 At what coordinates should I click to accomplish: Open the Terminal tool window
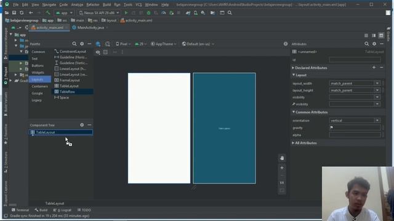point(20,210)
